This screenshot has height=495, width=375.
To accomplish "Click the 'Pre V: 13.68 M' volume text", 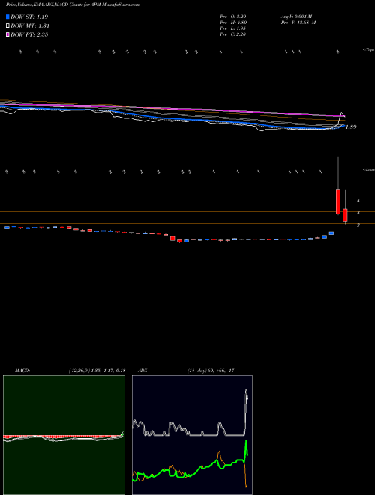I will pos(298,22).
